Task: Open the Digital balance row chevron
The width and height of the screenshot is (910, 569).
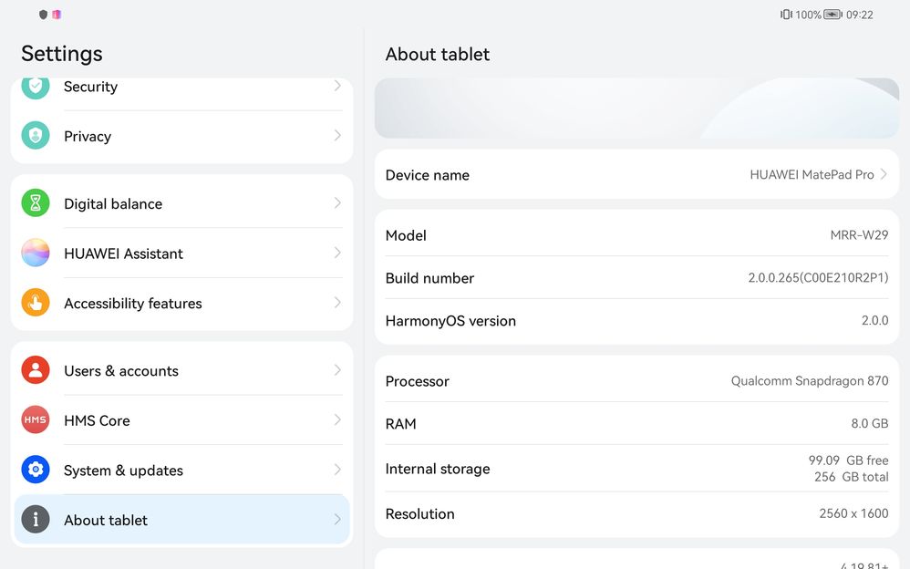Action: coord(337,203)
